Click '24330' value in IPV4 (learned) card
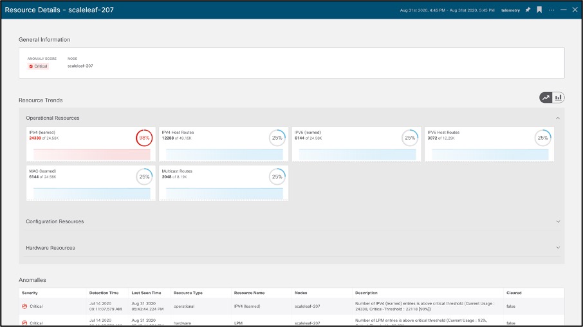This screenshot has width=583, height=327. [x=35, y=138]
